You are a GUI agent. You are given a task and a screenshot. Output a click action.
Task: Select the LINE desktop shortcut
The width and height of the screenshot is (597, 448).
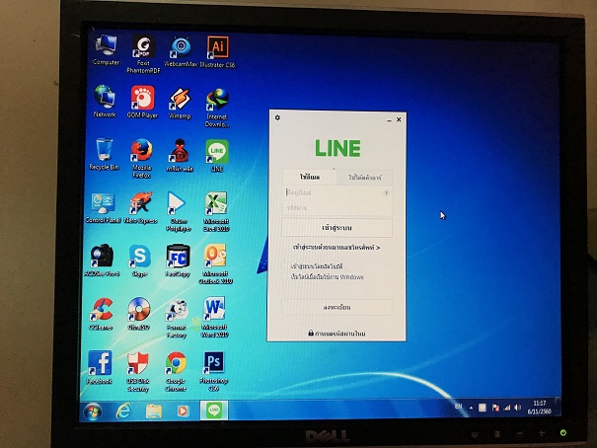coord(217,155)
